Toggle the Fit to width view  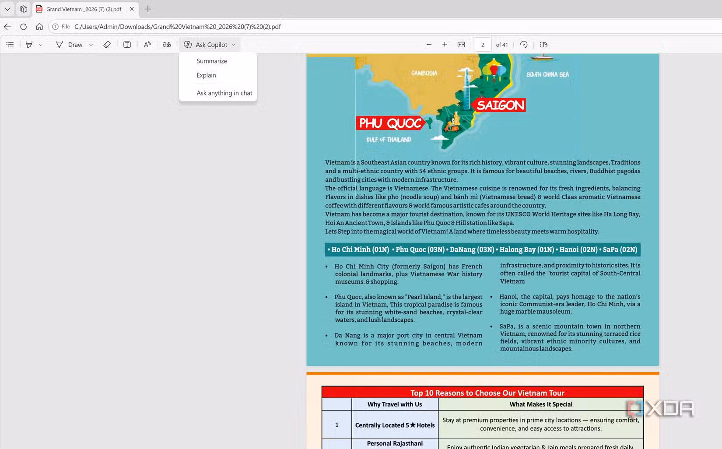click(x=461, y=45)
